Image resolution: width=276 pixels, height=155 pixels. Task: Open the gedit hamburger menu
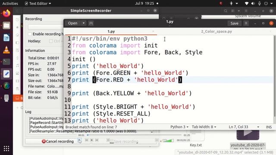246,23
